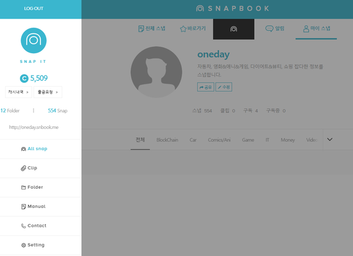The width and height of the screenshot is (353, 256).
Task: Click the oneday username heading
Action: (214, 54)
